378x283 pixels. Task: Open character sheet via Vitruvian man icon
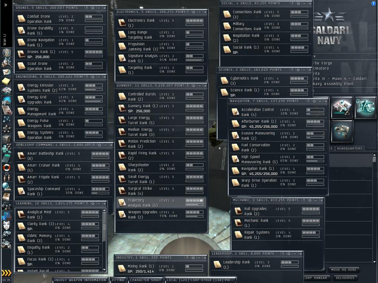coord(7,52)
